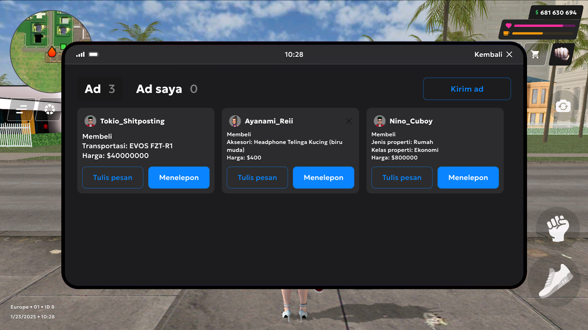Tap the punch action button
588x330 pixels.
pyautogui.click(x=558, y=228)
